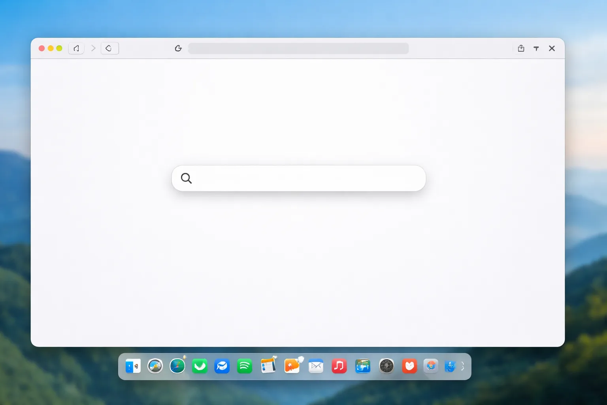Open the blue-green map icon in dock

[x=362, y=366]
